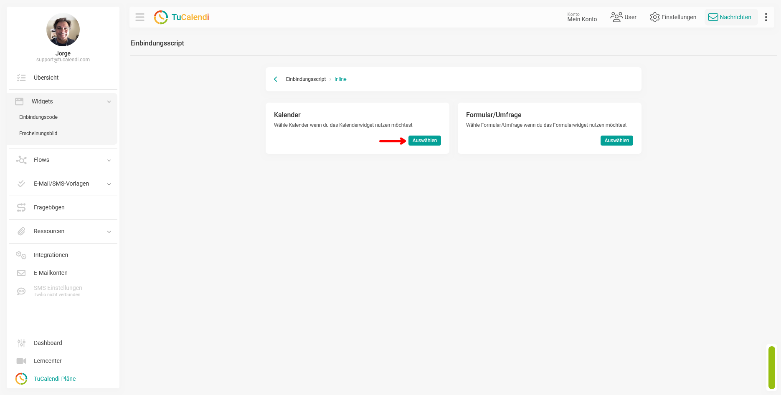This screenshot has height=395, width=781.
Task: Click Jorge's profile avatar
Action: 63,30
